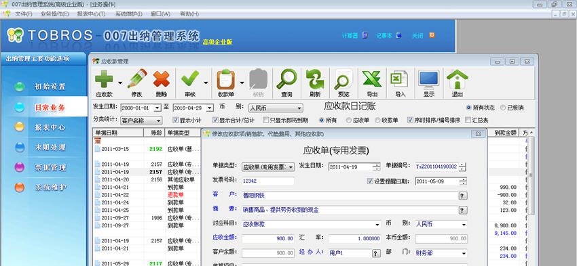
Task: Select the 收款单 filter radio button
Action: pyautogui.click(x=377, y=120)
